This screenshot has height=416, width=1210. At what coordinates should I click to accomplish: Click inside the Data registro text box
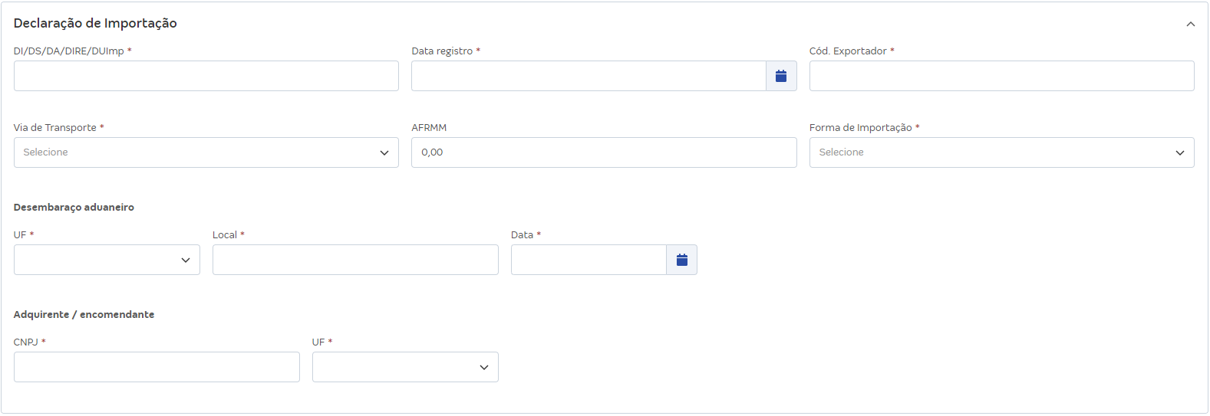[589, 76]
